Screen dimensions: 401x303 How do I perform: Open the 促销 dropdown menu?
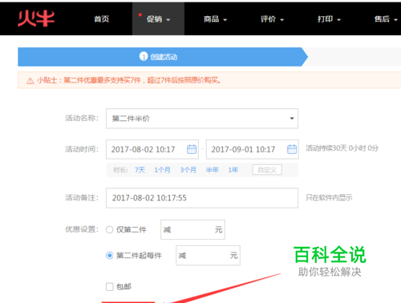tap(158, 19)
